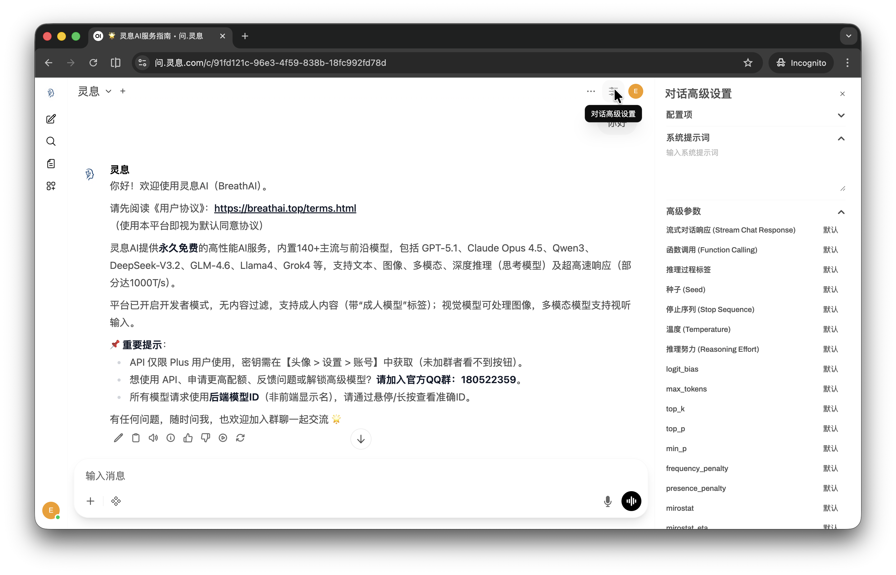
Task: Open search in the left sidebar
Action: 51,141
